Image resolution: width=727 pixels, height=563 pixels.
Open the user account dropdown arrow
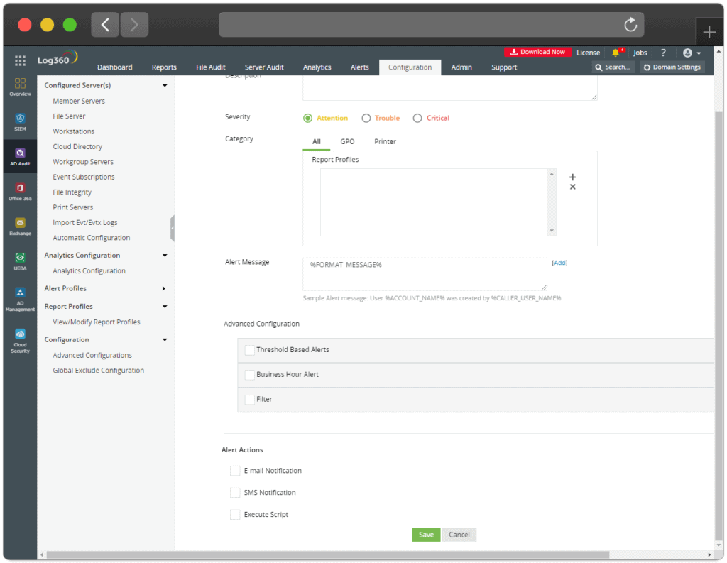point(699,53)
